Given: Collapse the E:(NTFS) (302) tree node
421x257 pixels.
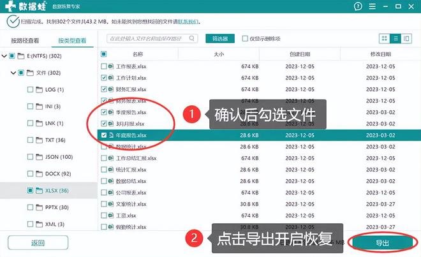Looking at the screenshot, I should [4, 56].
